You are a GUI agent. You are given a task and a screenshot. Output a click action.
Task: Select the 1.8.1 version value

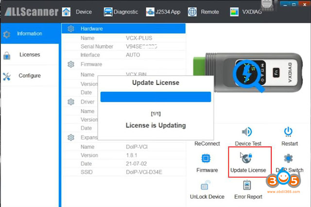click(x=132, y=155)
